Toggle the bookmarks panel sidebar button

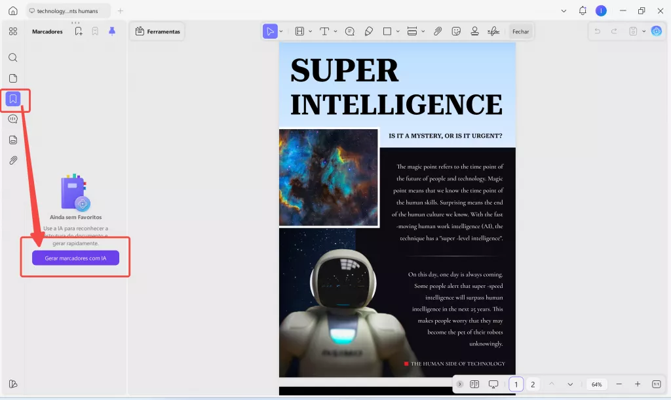pyautogui.click(x=12, y=99)
